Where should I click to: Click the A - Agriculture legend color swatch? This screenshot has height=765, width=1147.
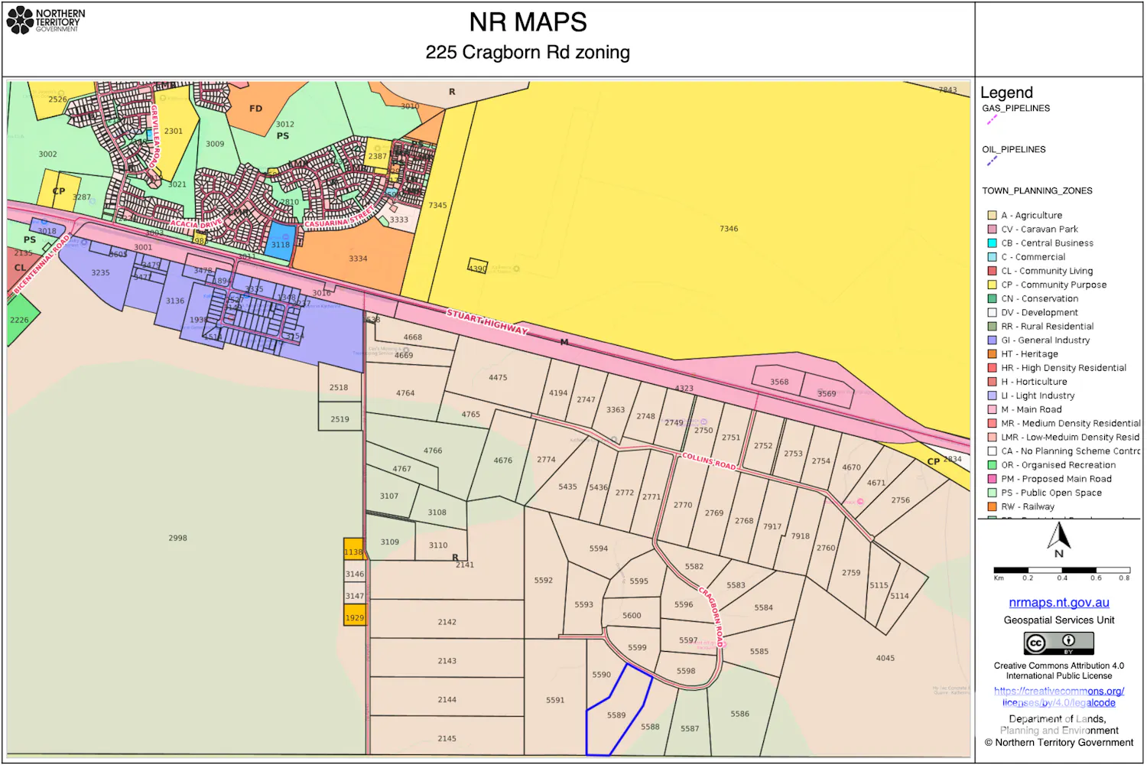pyautogui.click(x=992, y=216)
